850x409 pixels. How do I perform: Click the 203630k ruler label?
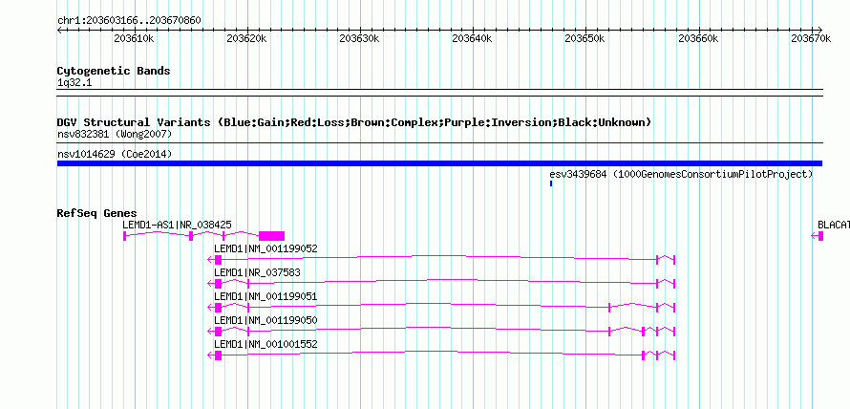[x=359, y=38]
